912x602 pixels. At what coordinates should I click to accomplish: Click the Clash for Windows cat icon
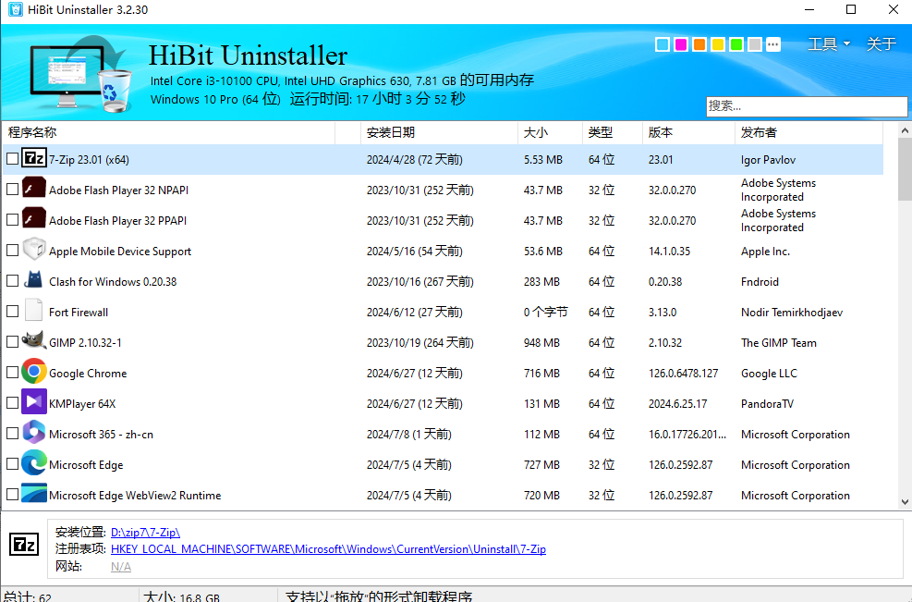pyautogui.click(x=34, y=281)
